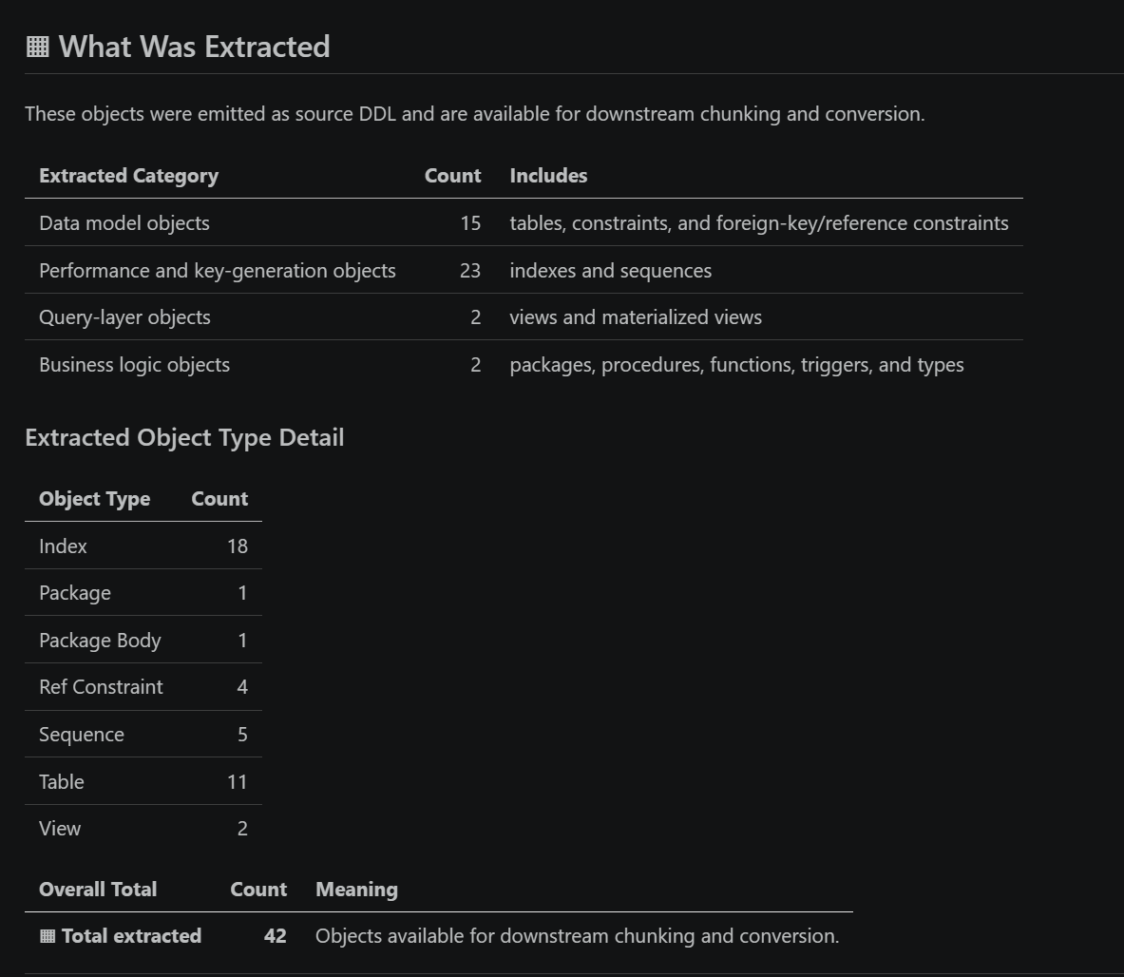Click the grid icon beside What Was Extracted
The height and width of the screenshot is (977, 1124).
tap(37, 47)
